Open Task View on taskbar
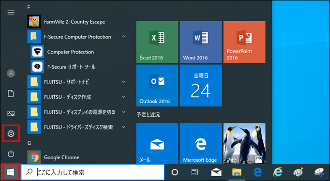Image resolution: width=330 pixels, height=181 pixels. coord(195,172)
